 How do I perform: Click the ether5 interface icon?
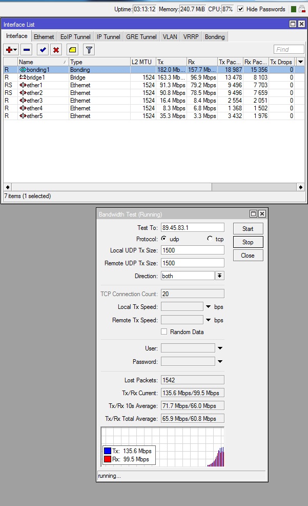tap(23, 116)
